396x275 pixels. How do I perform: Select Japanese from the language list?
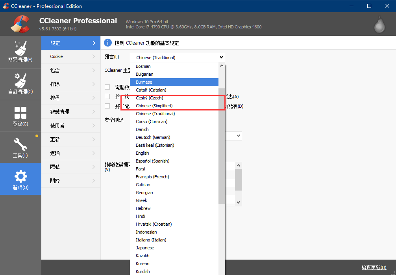pos(145,248)
